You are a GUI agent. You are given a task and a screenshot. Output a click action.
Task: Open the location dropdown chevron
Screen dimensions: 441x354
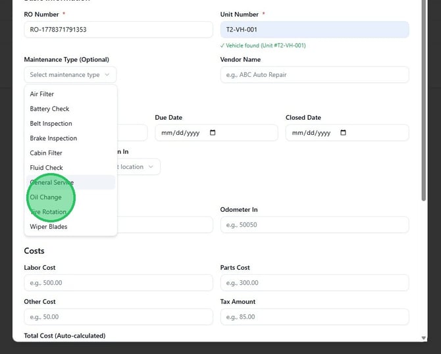[x=151, y=166]
